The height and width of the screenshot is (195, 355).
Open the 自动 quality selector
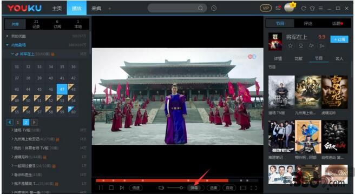click(229, 188)
